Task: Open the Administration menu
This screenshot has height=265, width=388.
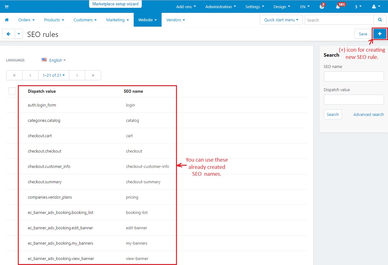Action: coord(220,7)
